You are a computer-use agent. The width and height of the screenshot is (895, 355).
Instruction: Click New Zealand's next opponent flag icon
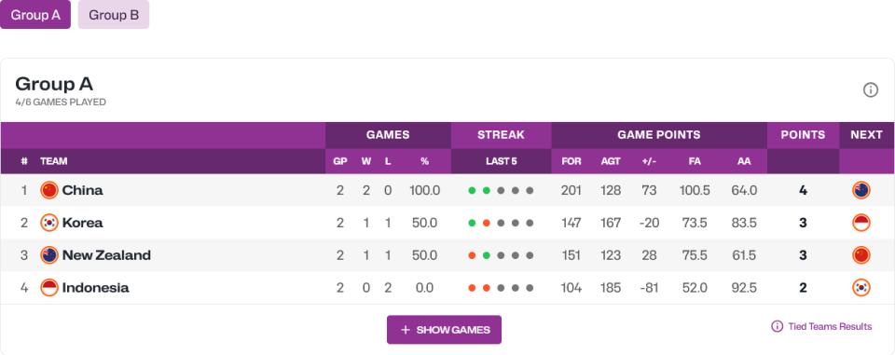[861, 255]
